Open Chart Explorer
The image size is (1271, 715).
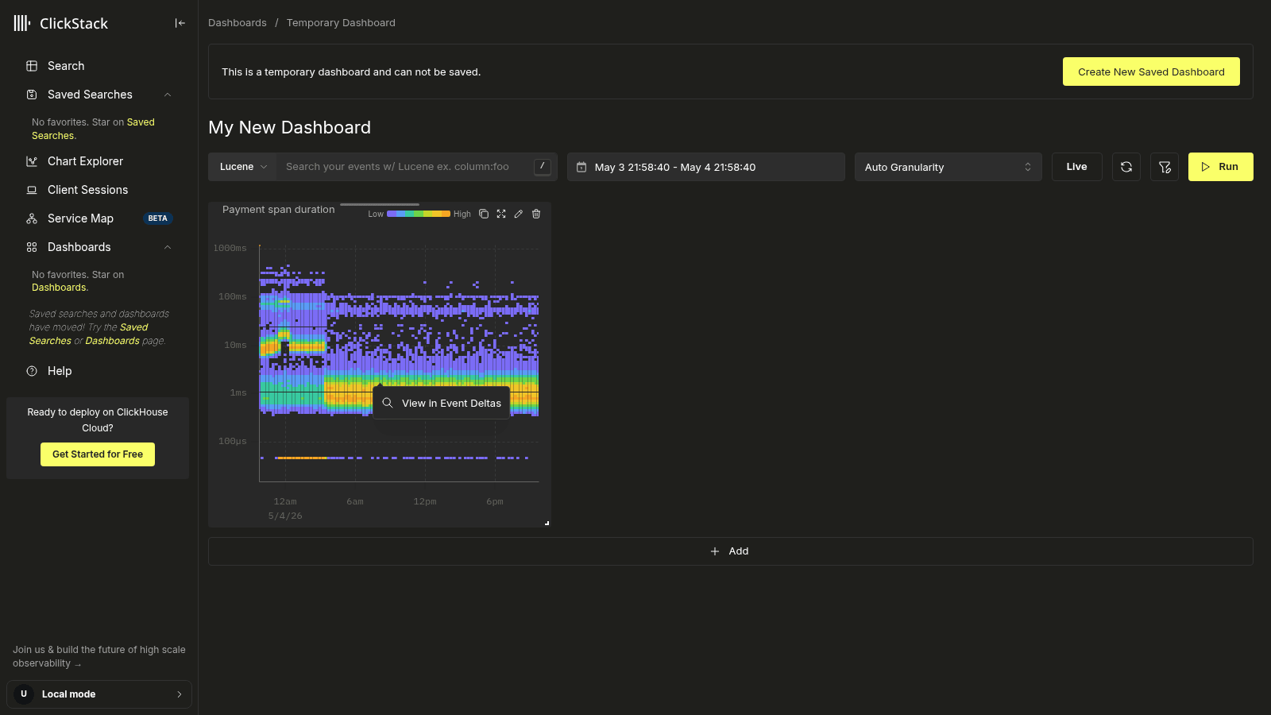[x=85, y=161]
